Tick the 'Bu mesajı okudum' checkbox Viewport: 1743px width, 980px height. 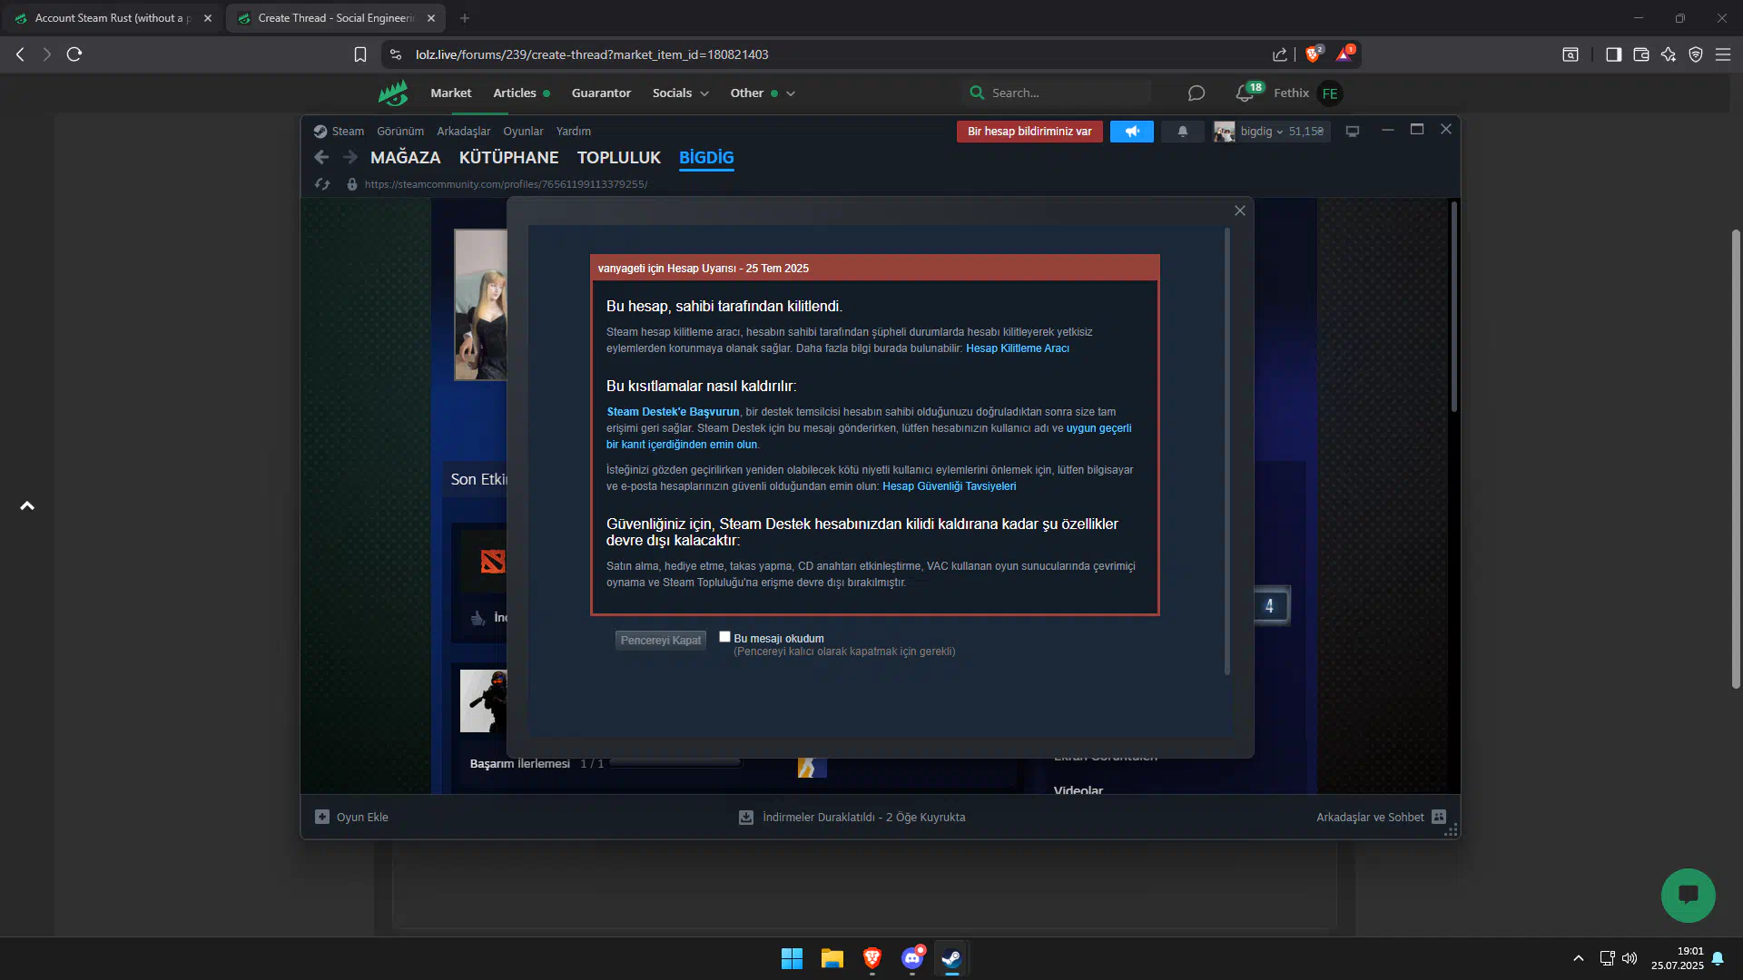pyautogui.click(x=724, y=637)
